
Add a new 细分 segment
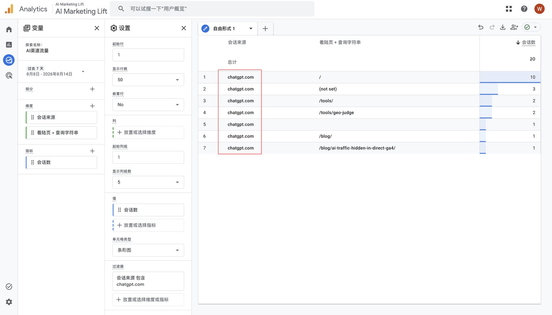click(x=92, y=89)
